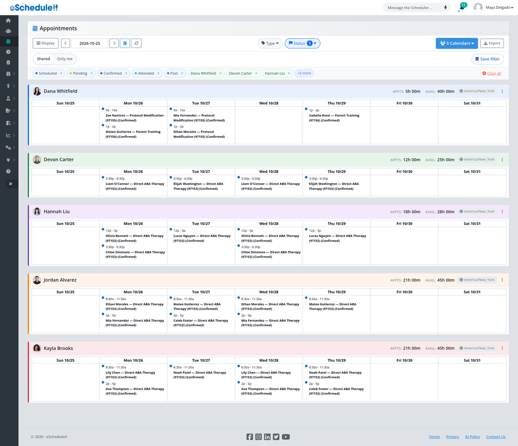Go to next week arrow

(x=114, y=43)
